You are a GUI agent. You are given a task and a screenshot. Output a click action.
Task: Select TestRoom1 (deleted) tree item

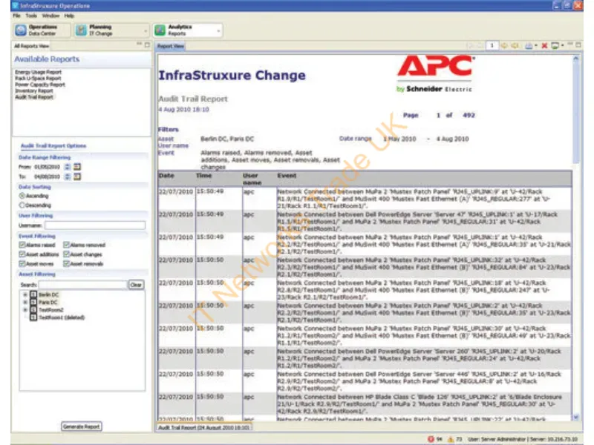pyautogui.click(x=62, y=317)
